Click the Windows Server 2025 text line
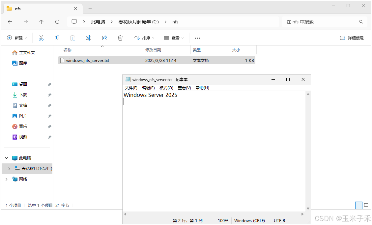This screenshot has width=372, height=225. point(150,95)
